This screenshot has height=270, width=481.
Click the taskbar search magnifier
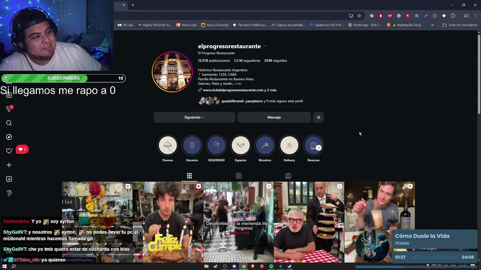(14, 266)
